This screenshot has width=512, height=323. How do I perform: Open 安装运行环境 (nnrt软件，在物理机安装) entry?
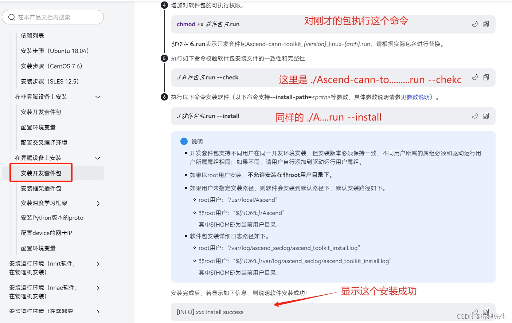[x=42, y=268]
